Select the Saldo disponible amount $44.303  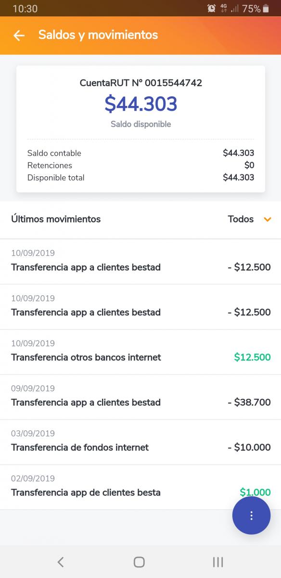pos(140,104)
